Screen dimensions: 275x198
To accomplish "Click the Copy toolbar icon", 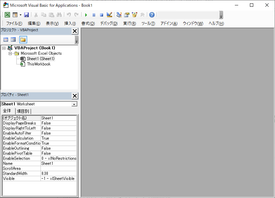I will coord(43,15).
